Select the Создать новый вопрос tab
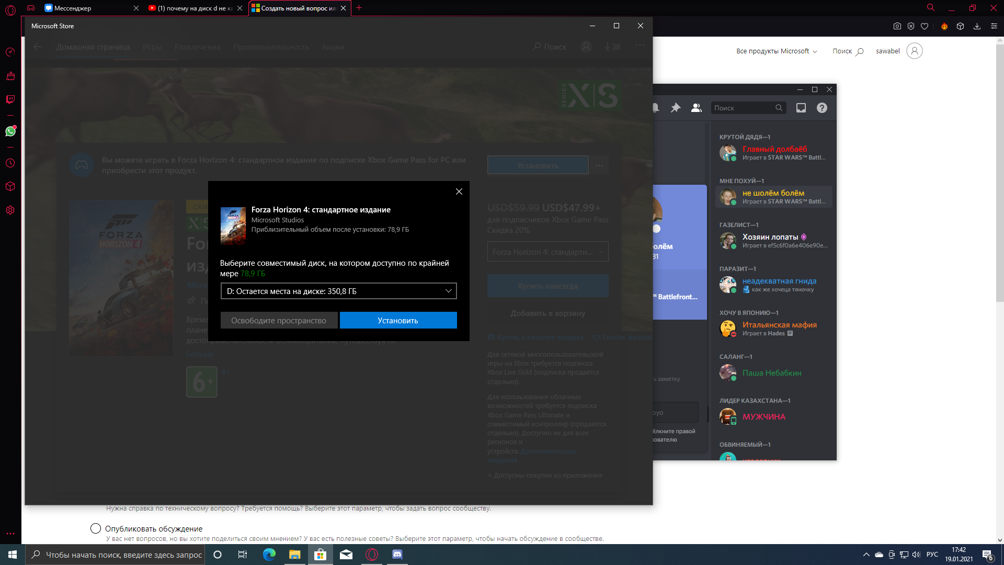Image resolution: width=1004 pixels, height=565 pixels. click(299, 8)
